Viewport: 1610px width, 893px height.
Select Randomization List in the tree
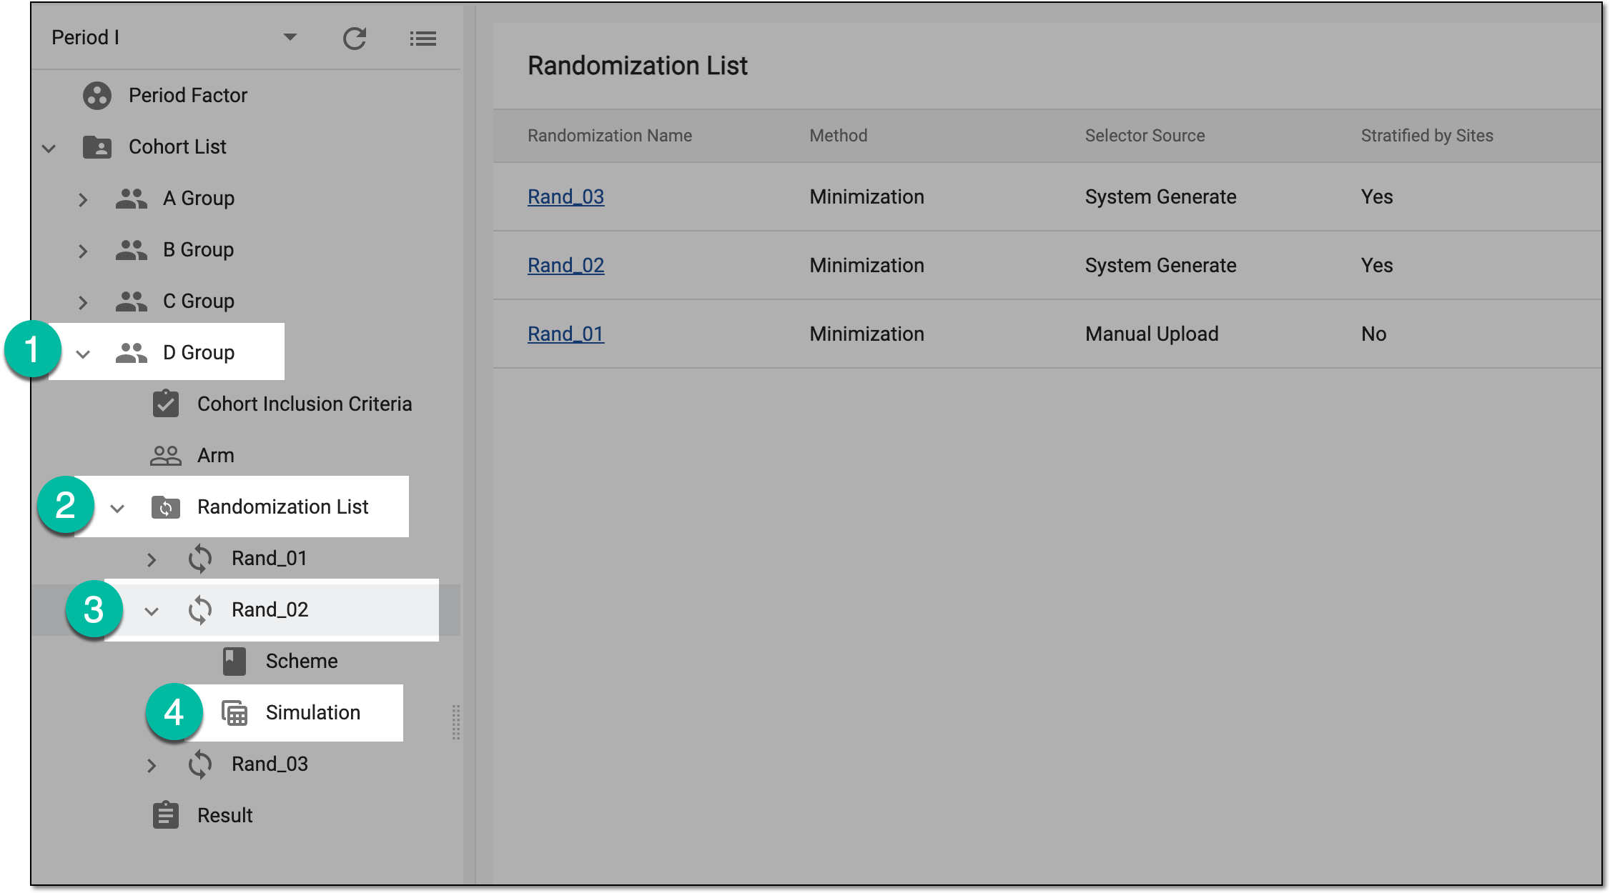pos(283,507)
